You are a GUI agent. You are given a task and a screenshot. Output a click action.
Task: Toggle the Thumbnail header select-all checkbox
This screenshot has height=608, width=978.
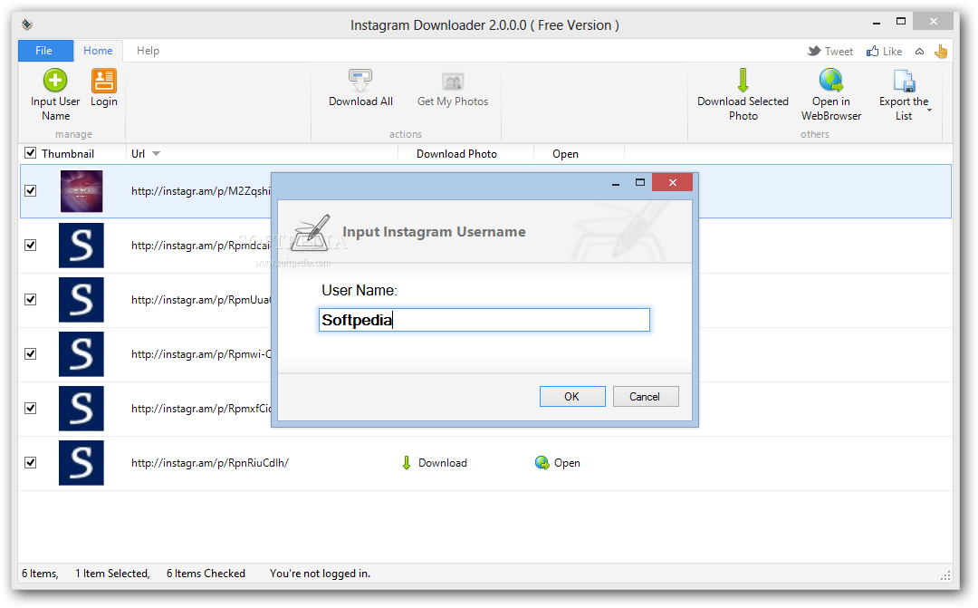pyautogui.click(x=30, y=153)
